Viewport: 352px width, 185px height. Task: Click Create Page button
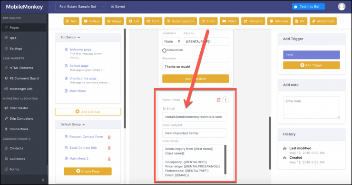(88, 171)
